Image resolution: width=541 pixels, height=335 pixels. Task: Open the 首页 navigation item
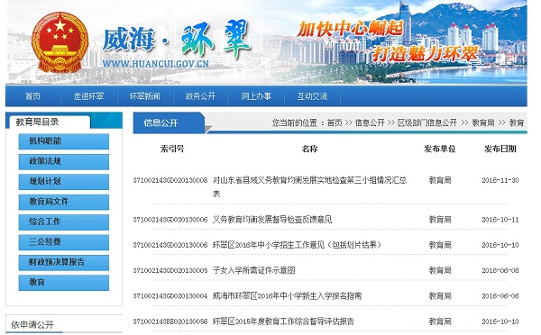(x=33, y=96)
